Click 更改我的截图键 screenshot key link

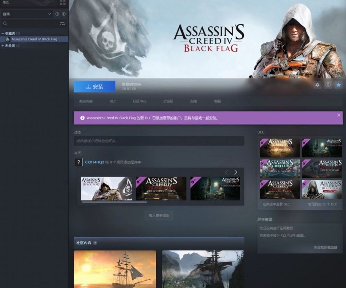(x=325, y=247)
